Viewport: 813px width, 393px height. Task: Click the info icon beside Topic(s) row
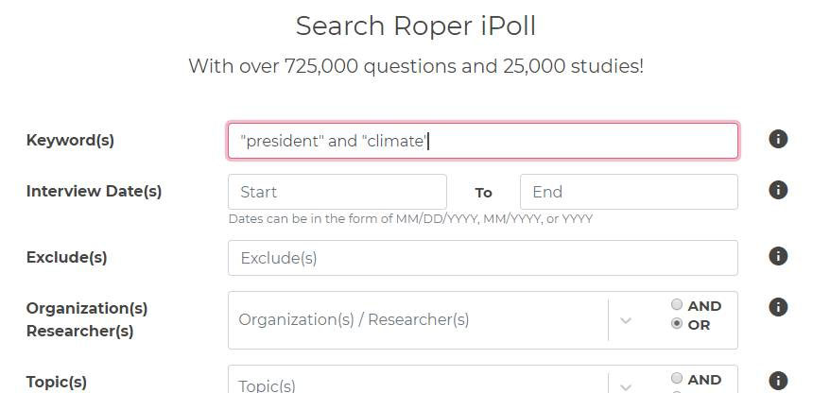(x=778, y=381)
